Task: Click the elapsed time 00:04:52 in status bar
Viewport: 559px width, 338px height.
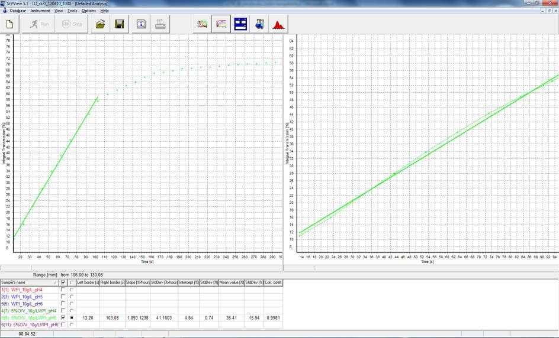Action: tap(27, 334)
